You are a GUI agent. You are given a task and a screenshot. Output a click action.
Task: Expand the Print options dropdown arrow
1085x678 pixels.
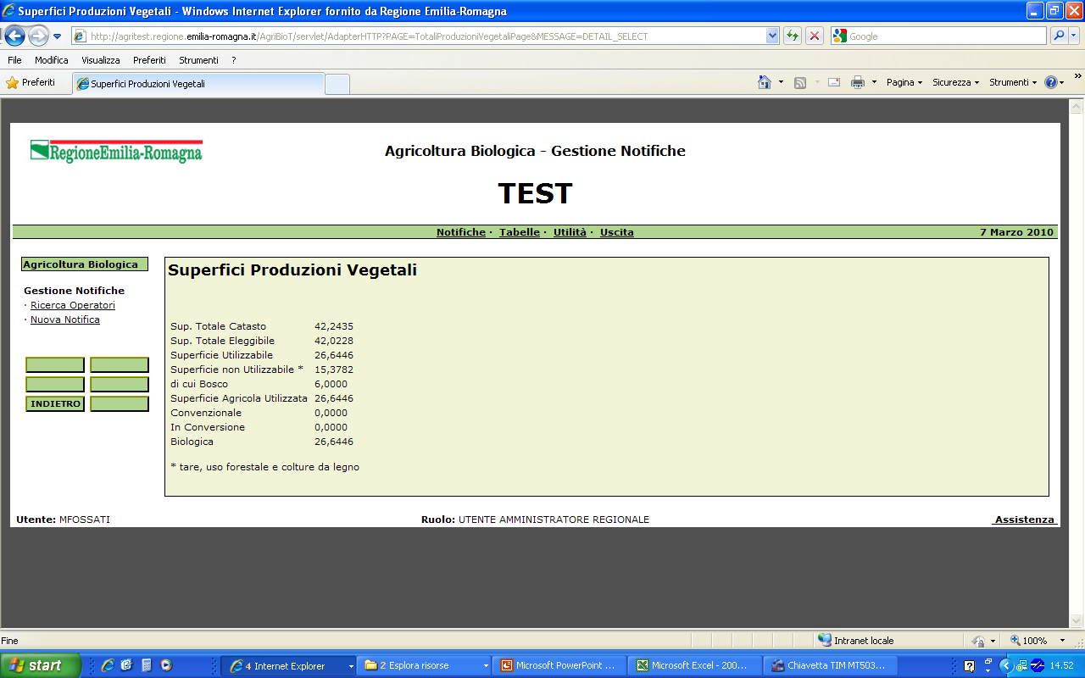[x=875, y=82]
